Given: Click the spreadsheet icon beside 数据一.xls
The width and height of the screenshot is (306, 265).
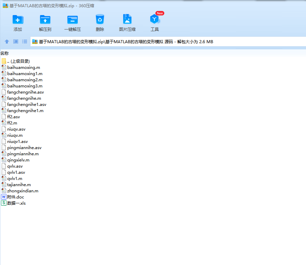Looking at the screenshot, I should 4,203.
